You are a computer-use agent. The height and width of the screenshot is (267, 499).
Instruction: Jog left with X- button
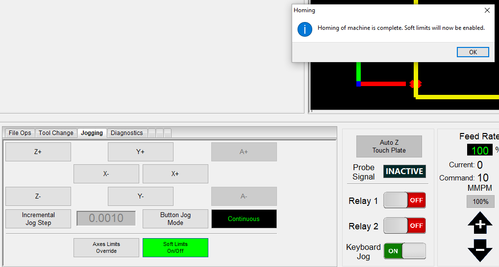point(106,174)
